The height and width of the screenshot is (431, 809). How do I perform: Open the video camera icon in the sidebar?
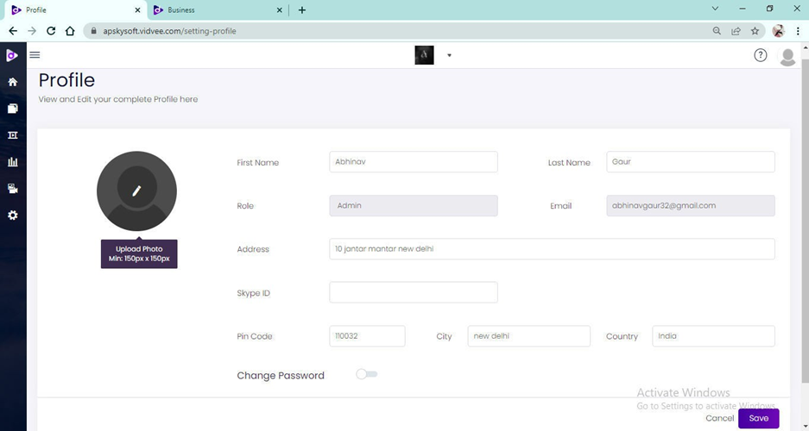point(13,189)
